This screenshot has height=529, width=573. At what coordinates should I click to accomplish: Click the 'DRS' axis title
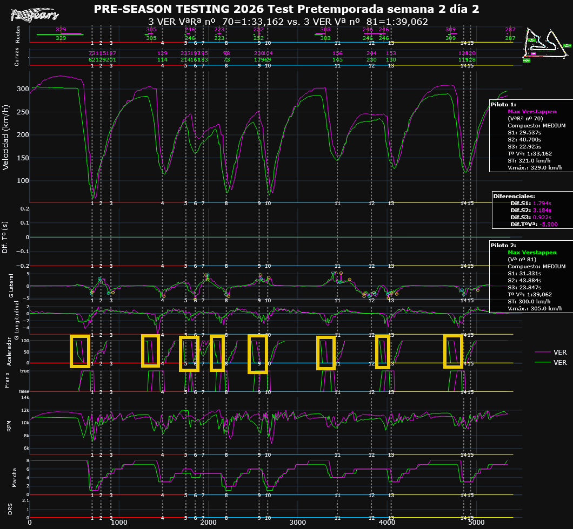10,510
